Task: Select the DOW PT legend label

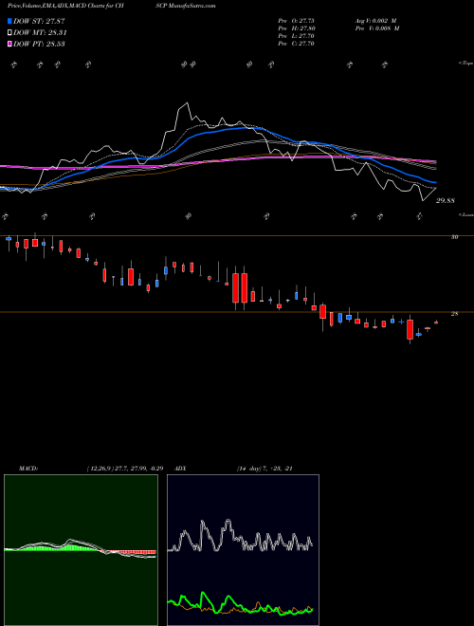Action: [x=39, y=44]
